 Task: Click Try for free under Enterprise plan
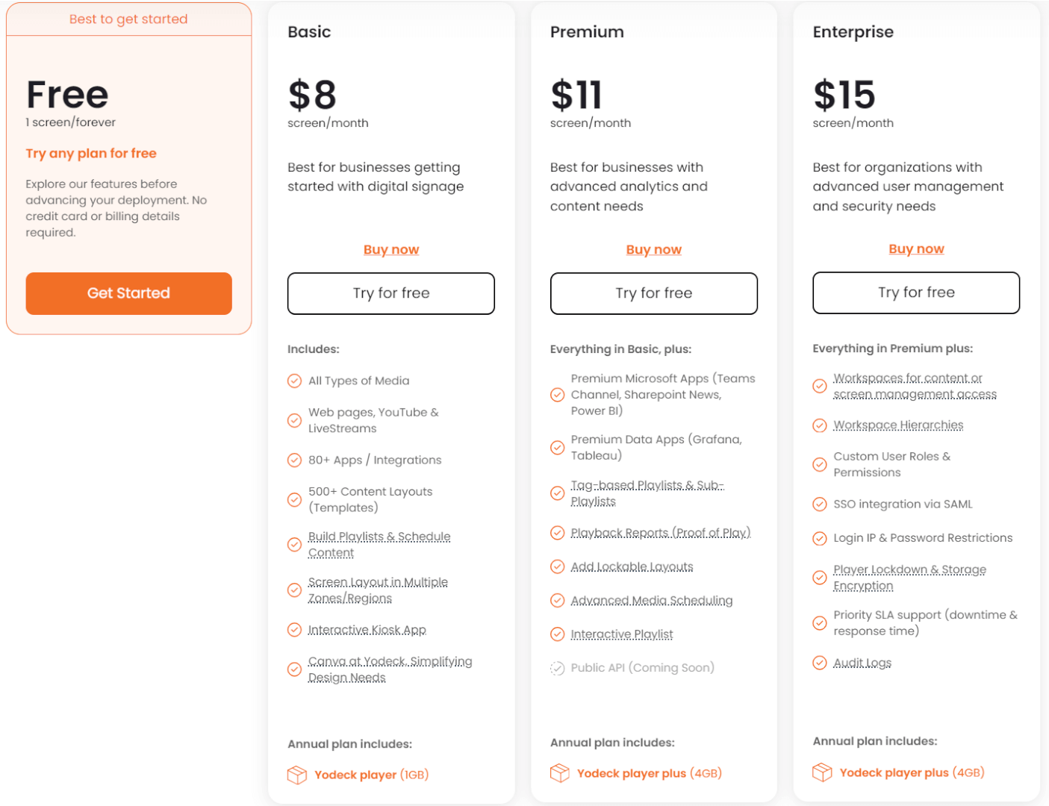[916, 293]
